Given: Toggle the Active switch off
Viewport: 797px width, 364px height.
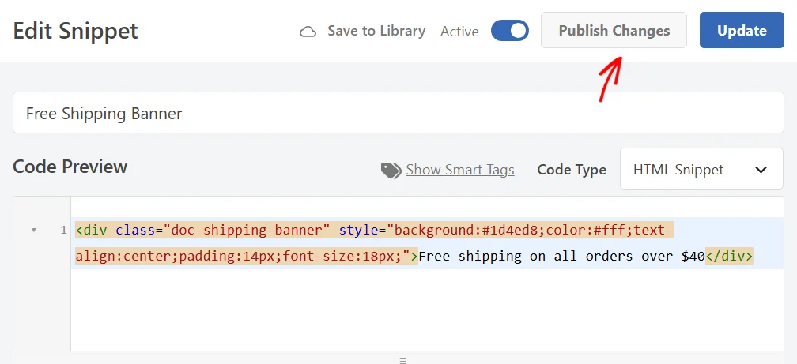Looking at the screenshot, I should coord(510,31).
